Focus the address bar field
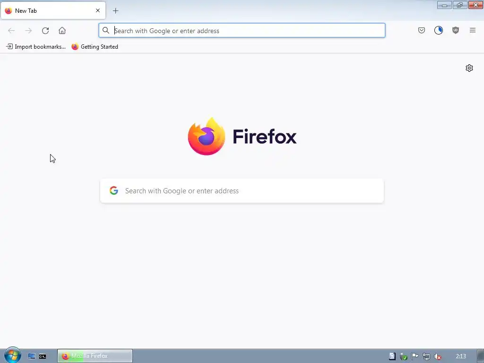Viewport: 484px width, 363px height. (242, 31)
